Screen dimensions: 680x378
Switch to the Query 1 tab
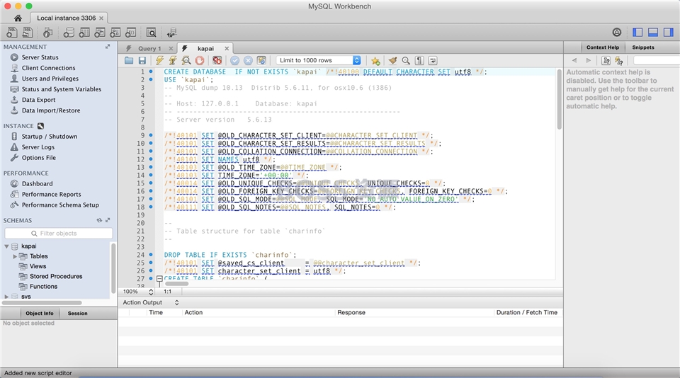(x=149, y=49)
